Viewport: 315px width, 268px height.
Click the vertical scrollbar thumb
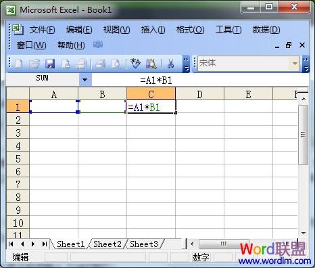304,135
